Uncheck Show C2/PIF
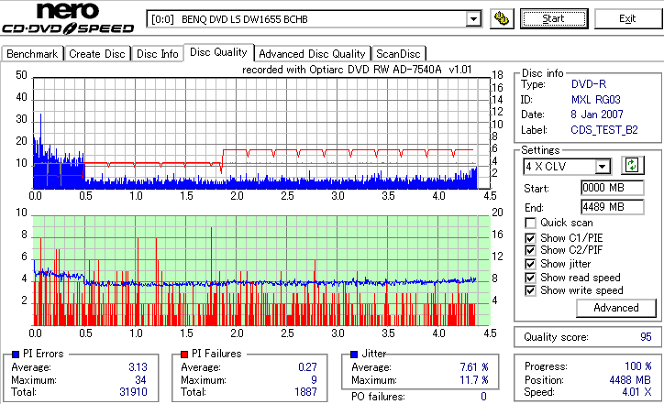Screen dimensions: 664x404 [530, 250]
